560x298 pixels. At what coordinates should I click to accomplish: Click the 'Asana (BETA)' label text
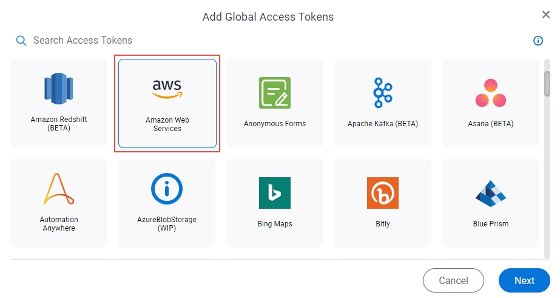tap(491, 124)
